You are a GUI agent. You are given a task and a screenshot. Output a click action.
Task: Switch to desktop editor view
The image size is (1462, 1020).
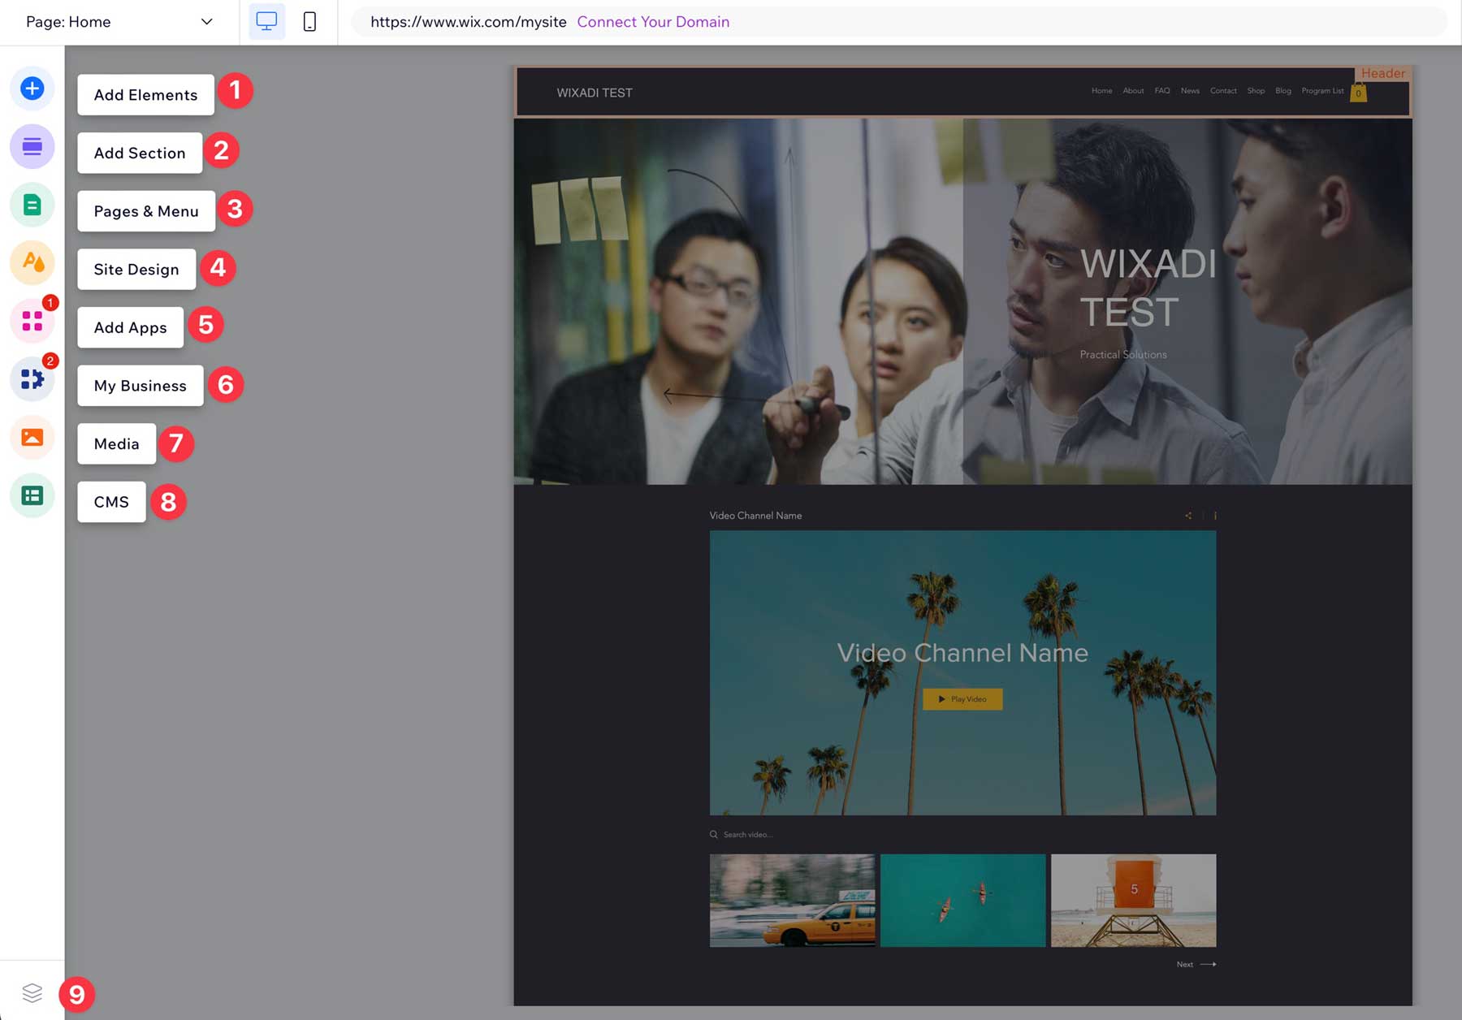click(267, 22)
